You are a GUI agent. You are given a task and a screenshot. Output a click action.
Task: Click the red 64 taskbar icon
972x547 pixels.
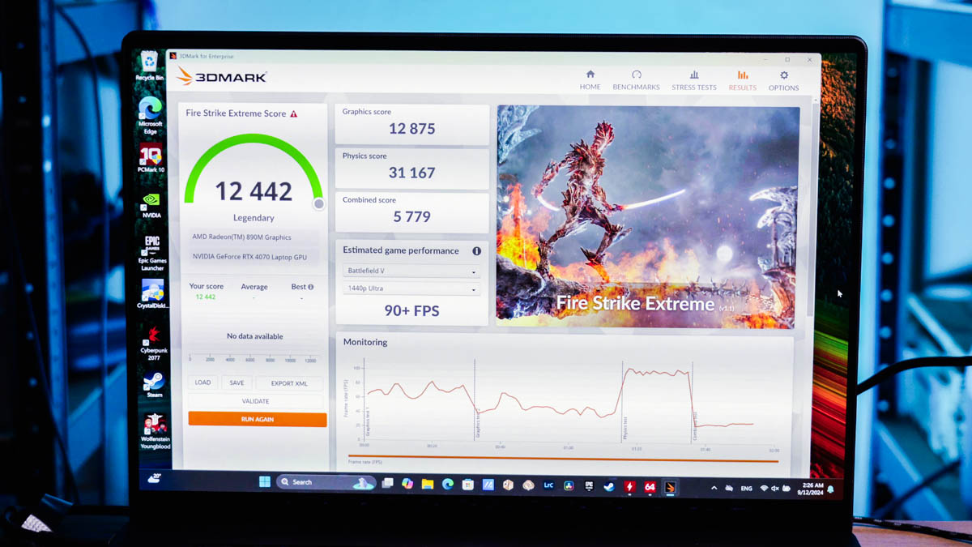(x=650, y=487)
